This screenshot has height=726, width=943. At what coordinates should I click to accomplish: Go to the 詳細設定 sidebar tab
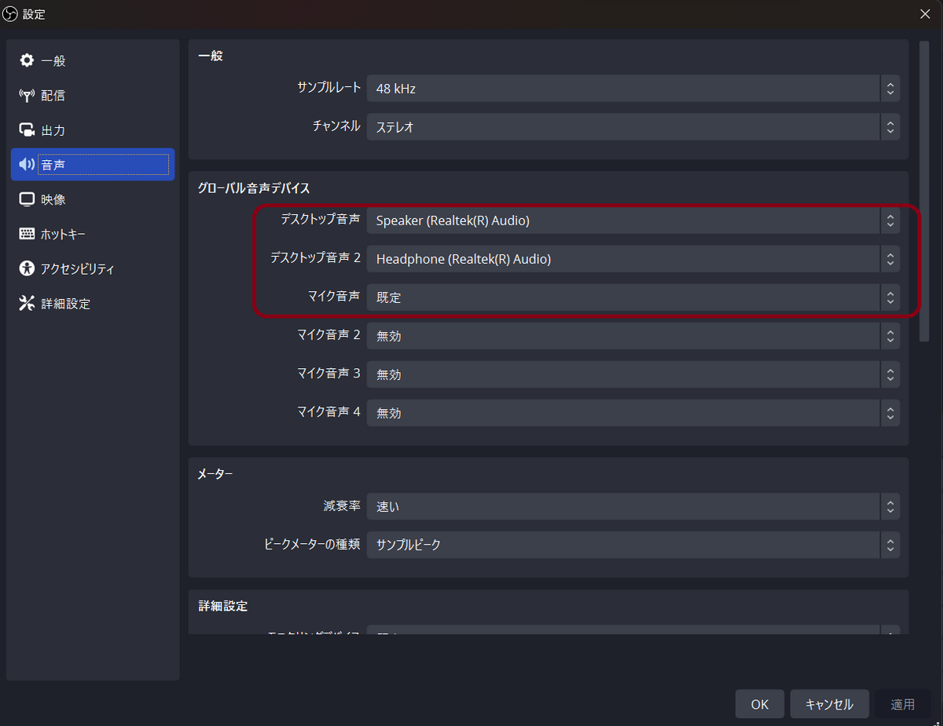click(93, 303)
